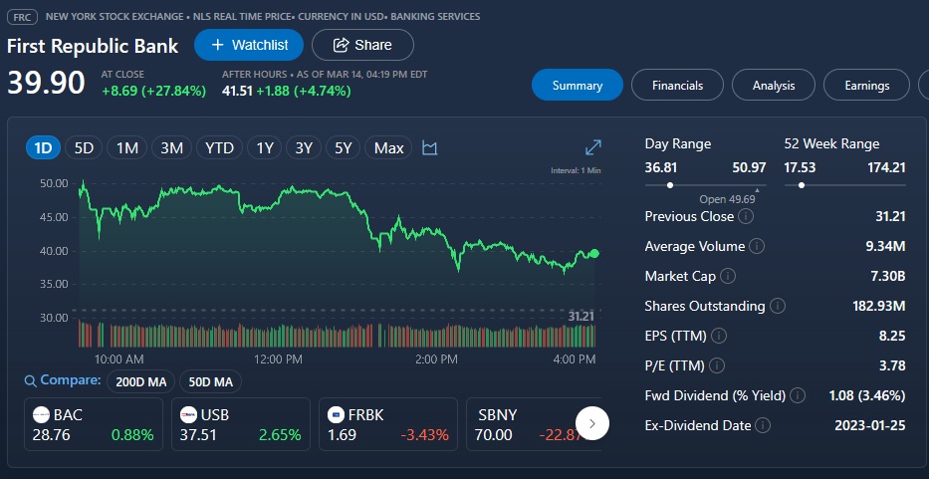The height and width of the screenshot is (479, 929).
Task: Show info for Shares Outstanding
Action: (x=779, y=306)
